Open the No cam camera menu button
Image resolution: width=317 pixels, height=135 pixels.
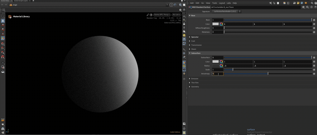[x=176, y=15]
